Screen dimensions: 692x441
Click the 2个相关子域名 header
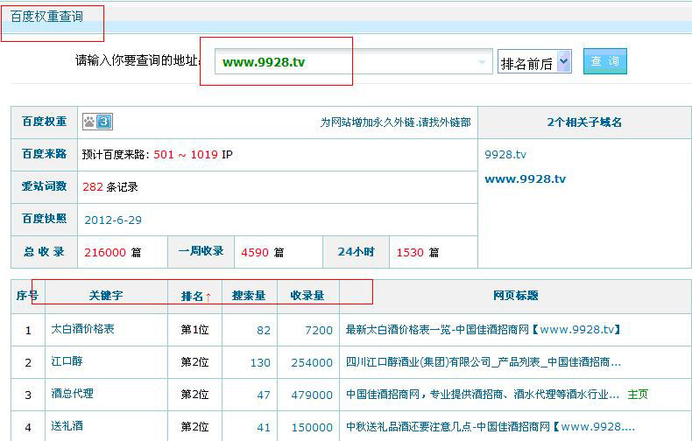(584, 122)
